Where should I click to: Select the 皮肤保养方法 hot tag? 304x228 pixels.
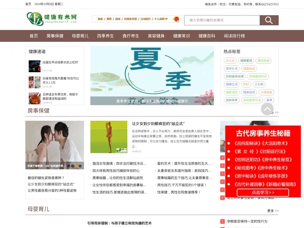[x=252, y=100]
